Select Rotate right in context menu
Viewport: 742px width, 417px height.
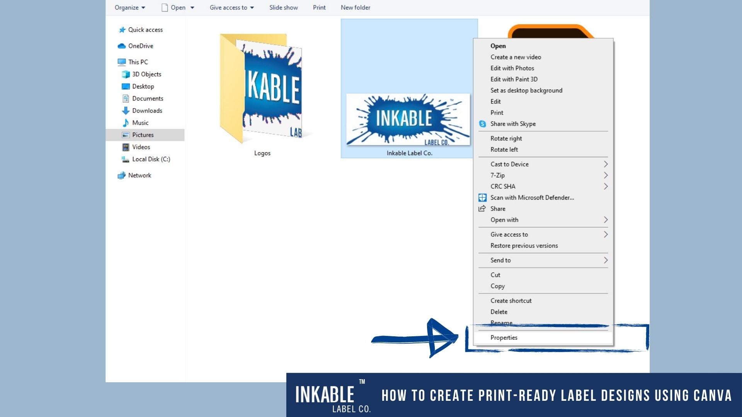(x=506, y=138)
